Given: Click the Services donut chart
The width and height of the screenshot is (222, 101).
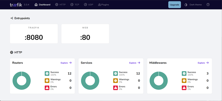Looking at the screenshot, I should pos(90,80).
